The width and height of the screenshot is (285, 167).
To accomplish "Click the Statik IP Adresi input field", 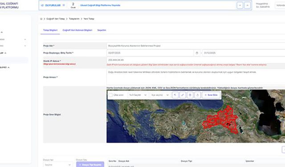I will click(x=196, y=60).
